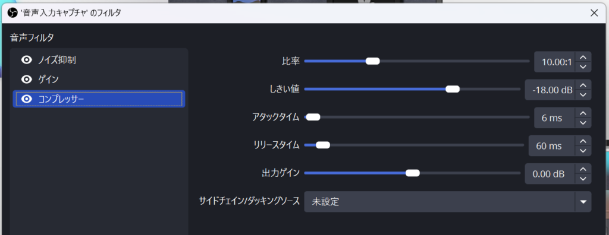Lower しきい値 using the down arrow
The height and width of the screenshot is (235, 609).
(583, 94)
